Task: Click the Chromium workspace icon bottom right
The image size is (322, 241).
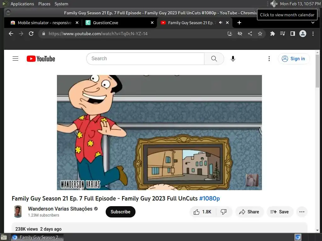Action: [298, 237]
